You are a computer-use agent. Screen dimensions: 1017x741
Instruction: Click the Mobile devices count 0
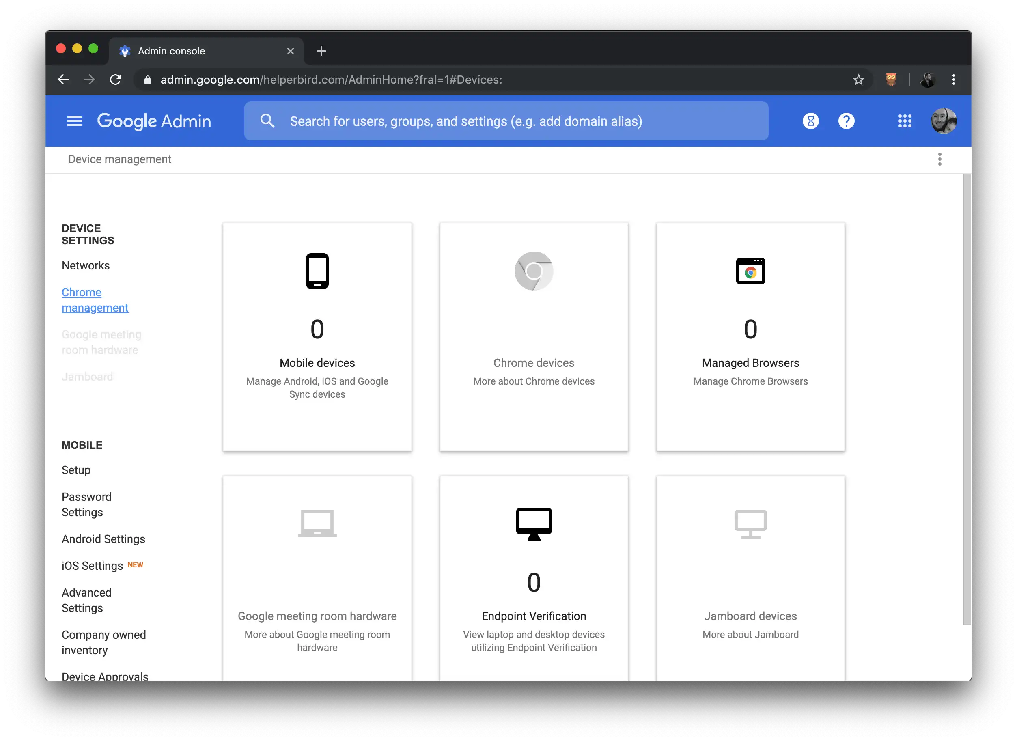tap(317, 330)
